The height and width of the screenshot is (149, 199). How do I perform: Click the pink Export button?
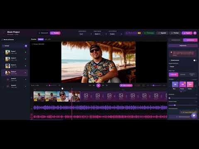187,33
